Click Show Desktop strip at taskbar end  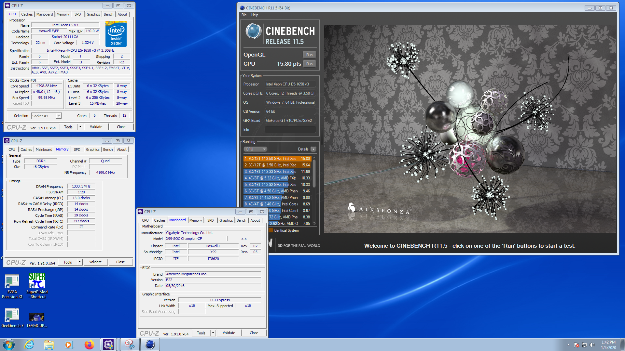(622, 344)
